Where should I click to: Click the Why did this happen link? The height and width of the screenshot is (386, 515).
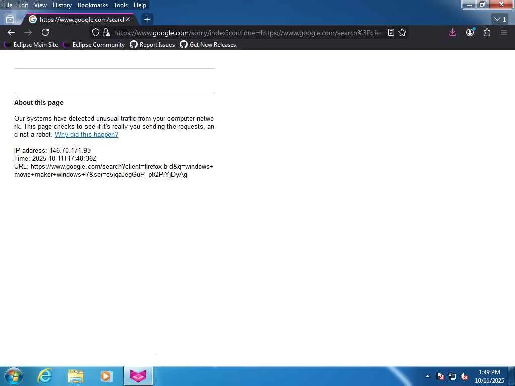coord(87,134)
